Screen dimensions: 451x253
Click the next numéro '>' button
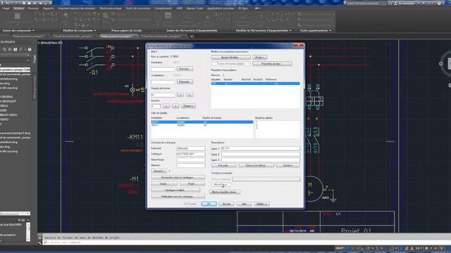175,106
